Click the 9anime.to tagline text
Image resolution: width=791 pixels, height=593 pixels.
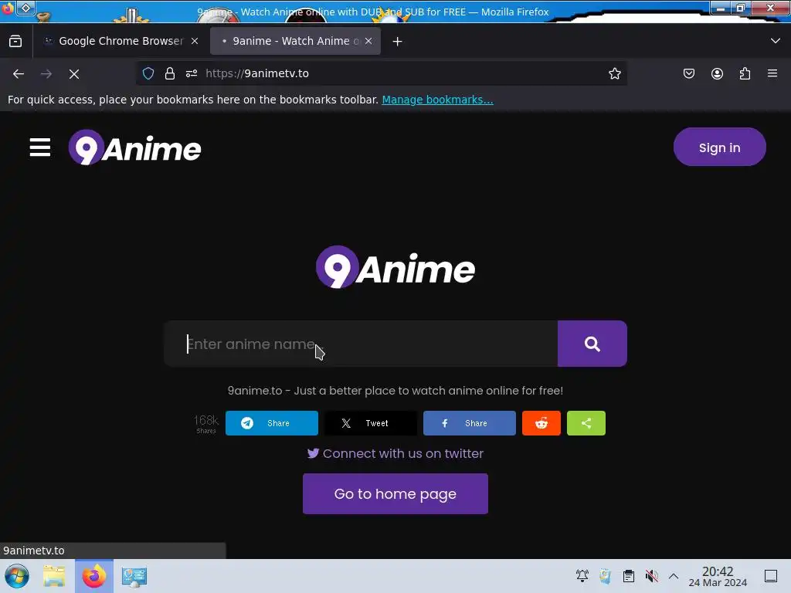pyautogui.click(x=395, y=391)
